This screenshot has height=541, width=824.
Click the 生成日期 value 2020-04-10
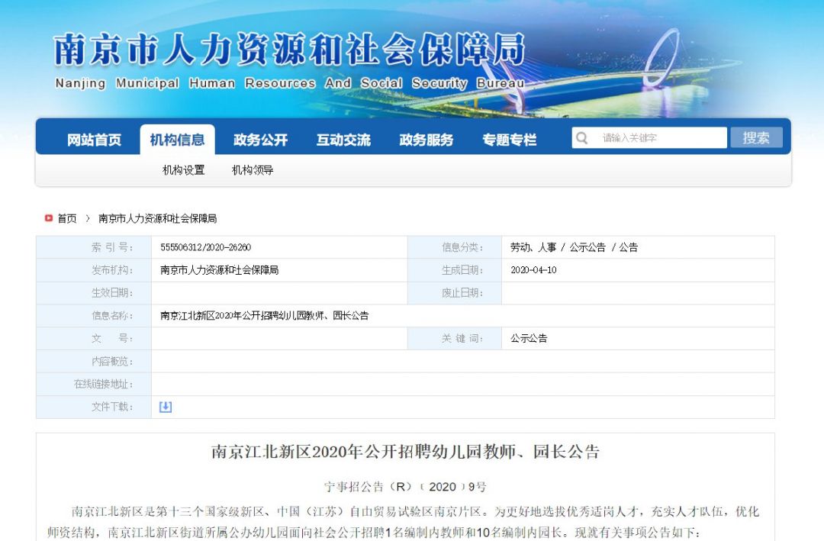[533, 270]
